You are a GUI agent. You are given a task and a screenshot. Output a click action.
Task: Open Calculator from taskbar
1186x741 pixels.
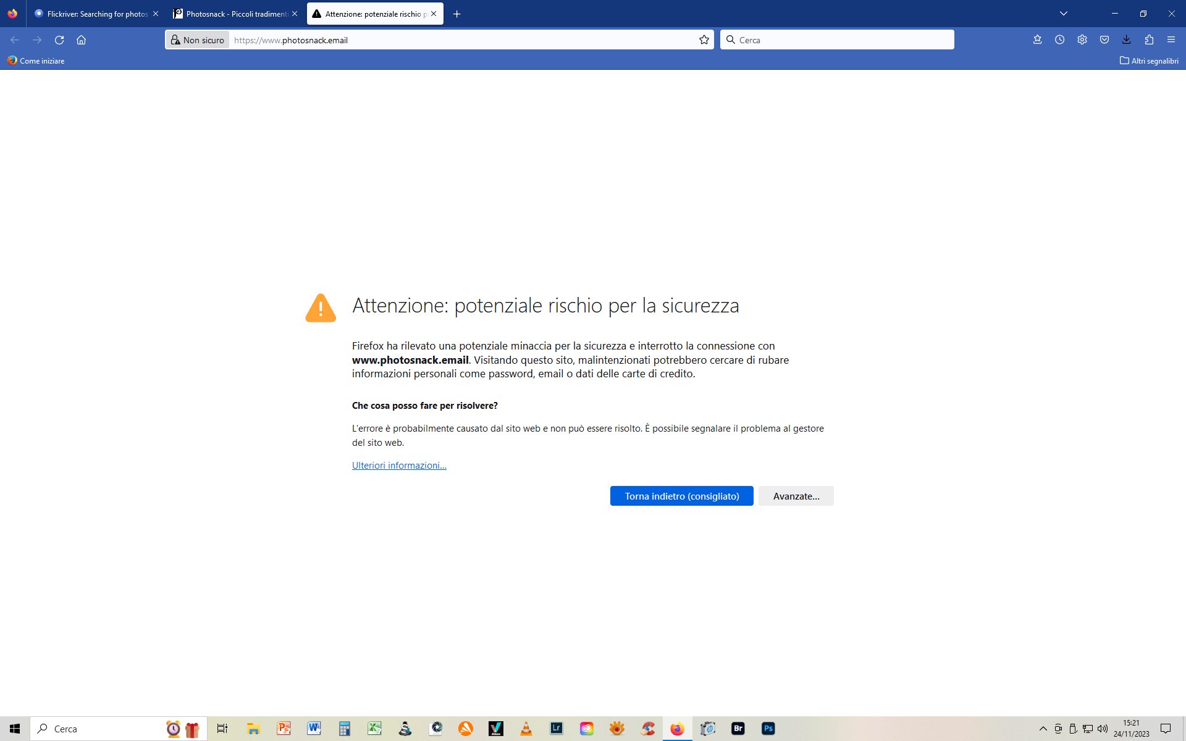344,729
